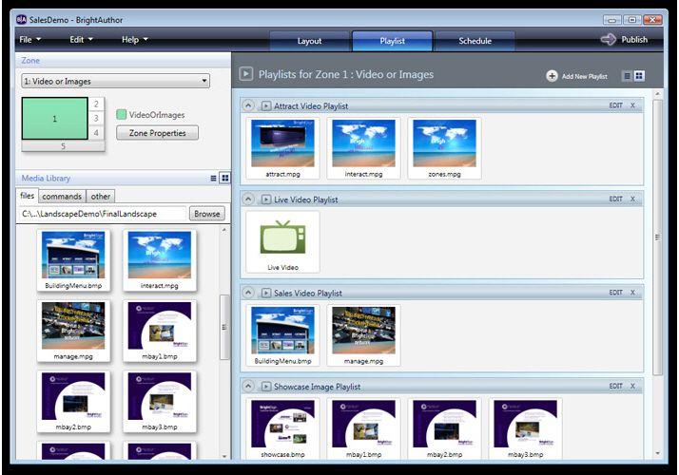Image resolution: width=679 pixels, height=475 pixels.
Task: Click the Publish arrow icon
Action: [x=609, y=40]
